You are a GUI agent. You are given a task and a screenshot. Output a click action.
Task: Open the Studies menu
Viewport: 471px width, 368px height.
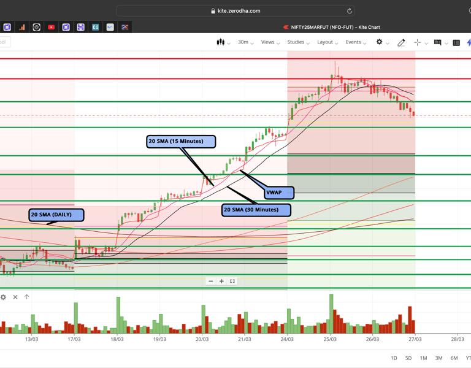point(298,42)
